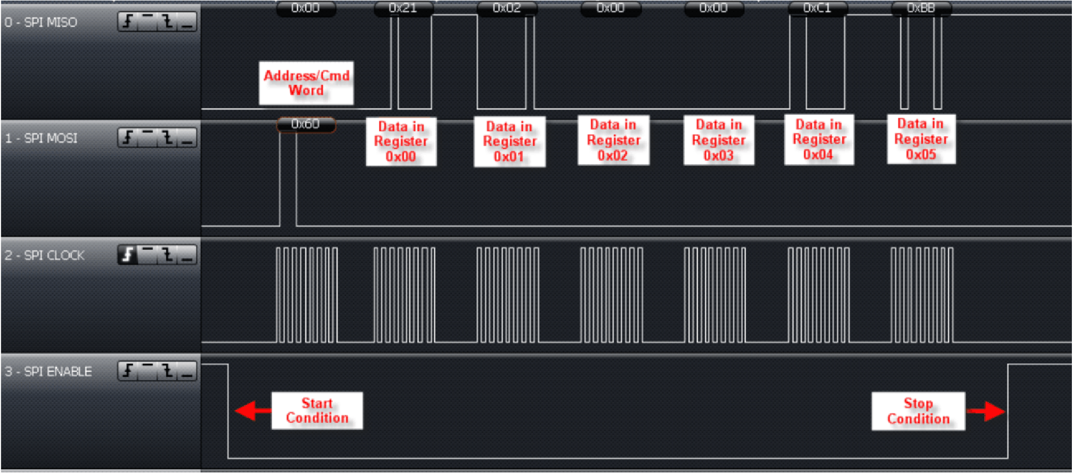Set low level trigger on SPI MISO channel
Viewport: 1073px width, 474px height.
tap(187, 22)
